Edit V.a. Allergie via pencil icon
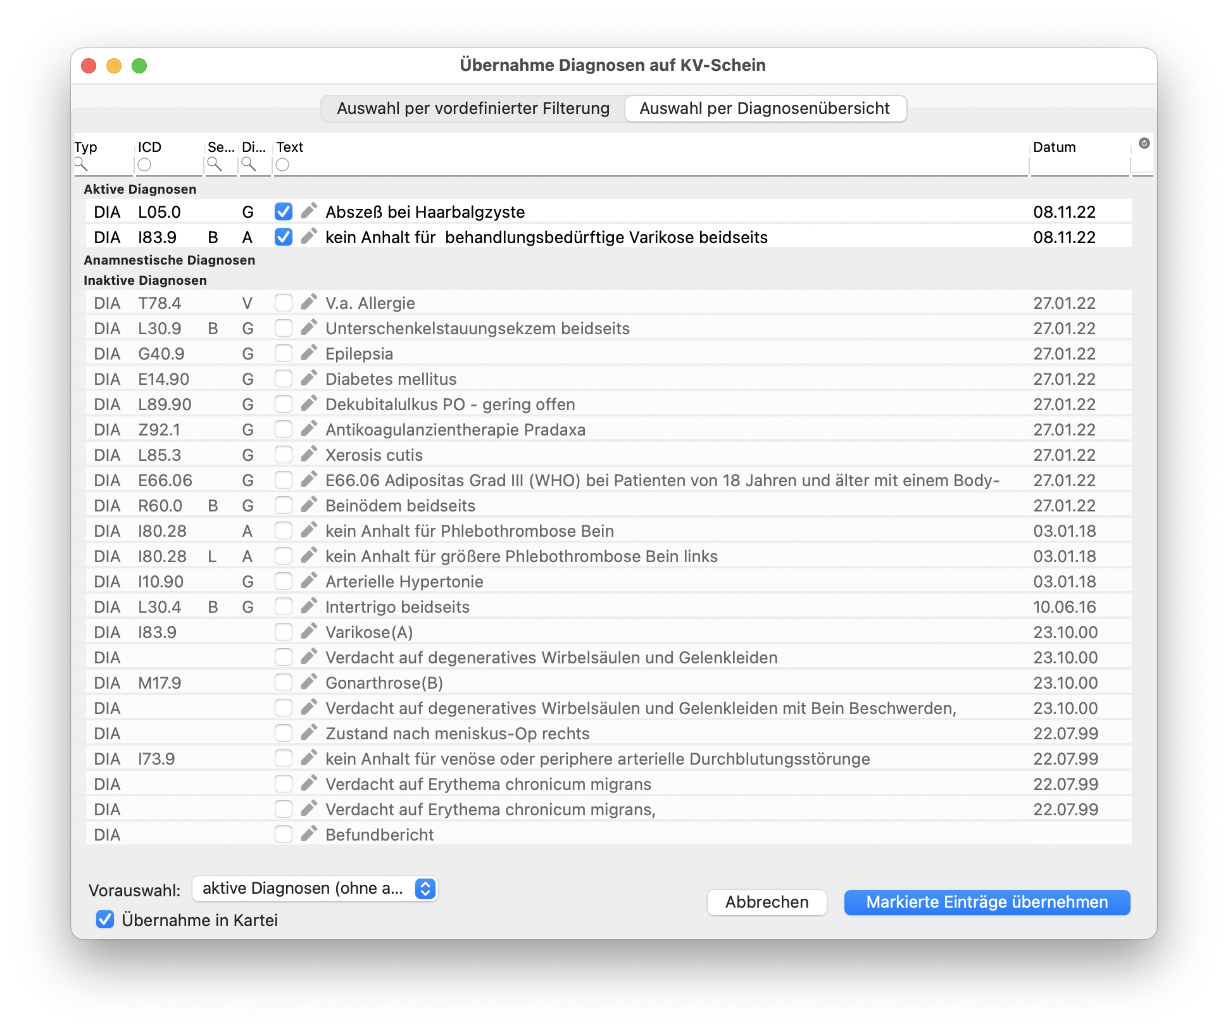The image size is (1228, 1033). coord(308,302)
